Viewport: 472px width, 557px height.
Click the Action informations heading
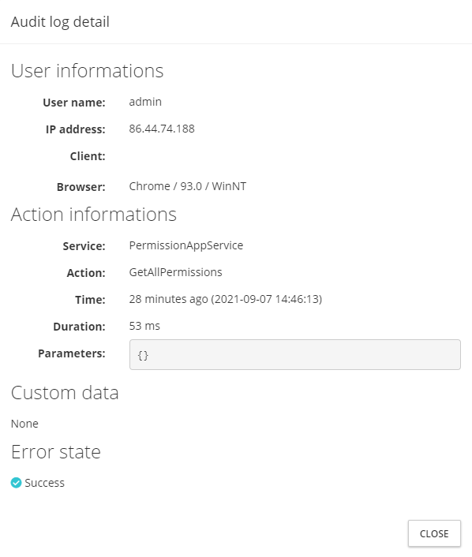[x=93, y=215]
